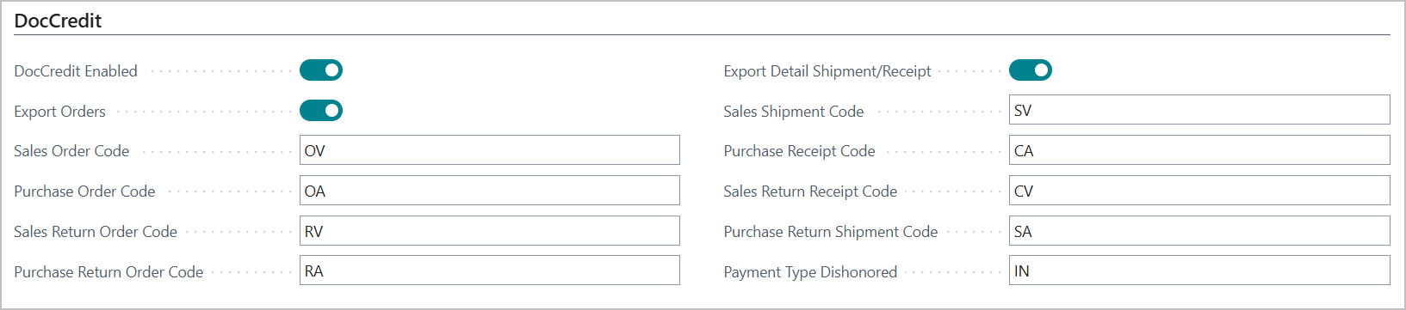Select the Purchase Receipt Code input
The width and height of the screenshot is (1406, 310).
tap(1199, 150)
